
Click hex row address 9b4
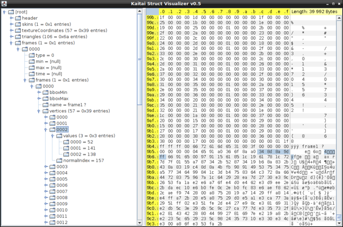pos(151,145)
